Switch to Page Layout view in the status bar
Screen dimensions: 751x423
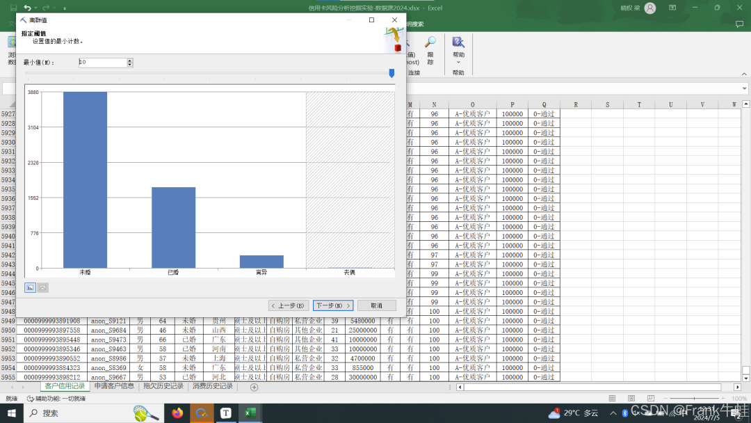[x=631, y=399]
